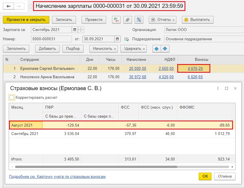244x188 pixels.
Task: Show Дт/Кт accounting entries
Action: [x=116, y=20]
